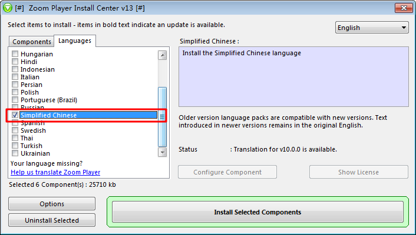
Task: Select the Hungarian list entry text
Action: [37, 54]
